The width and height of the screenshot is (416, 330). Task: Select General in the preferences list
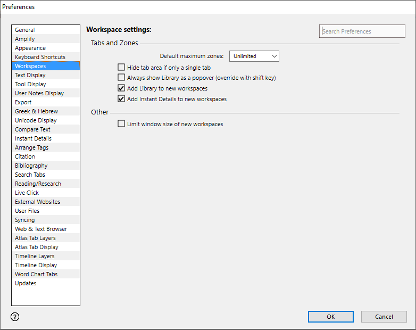pyautogui.click(x=25, y=30)
